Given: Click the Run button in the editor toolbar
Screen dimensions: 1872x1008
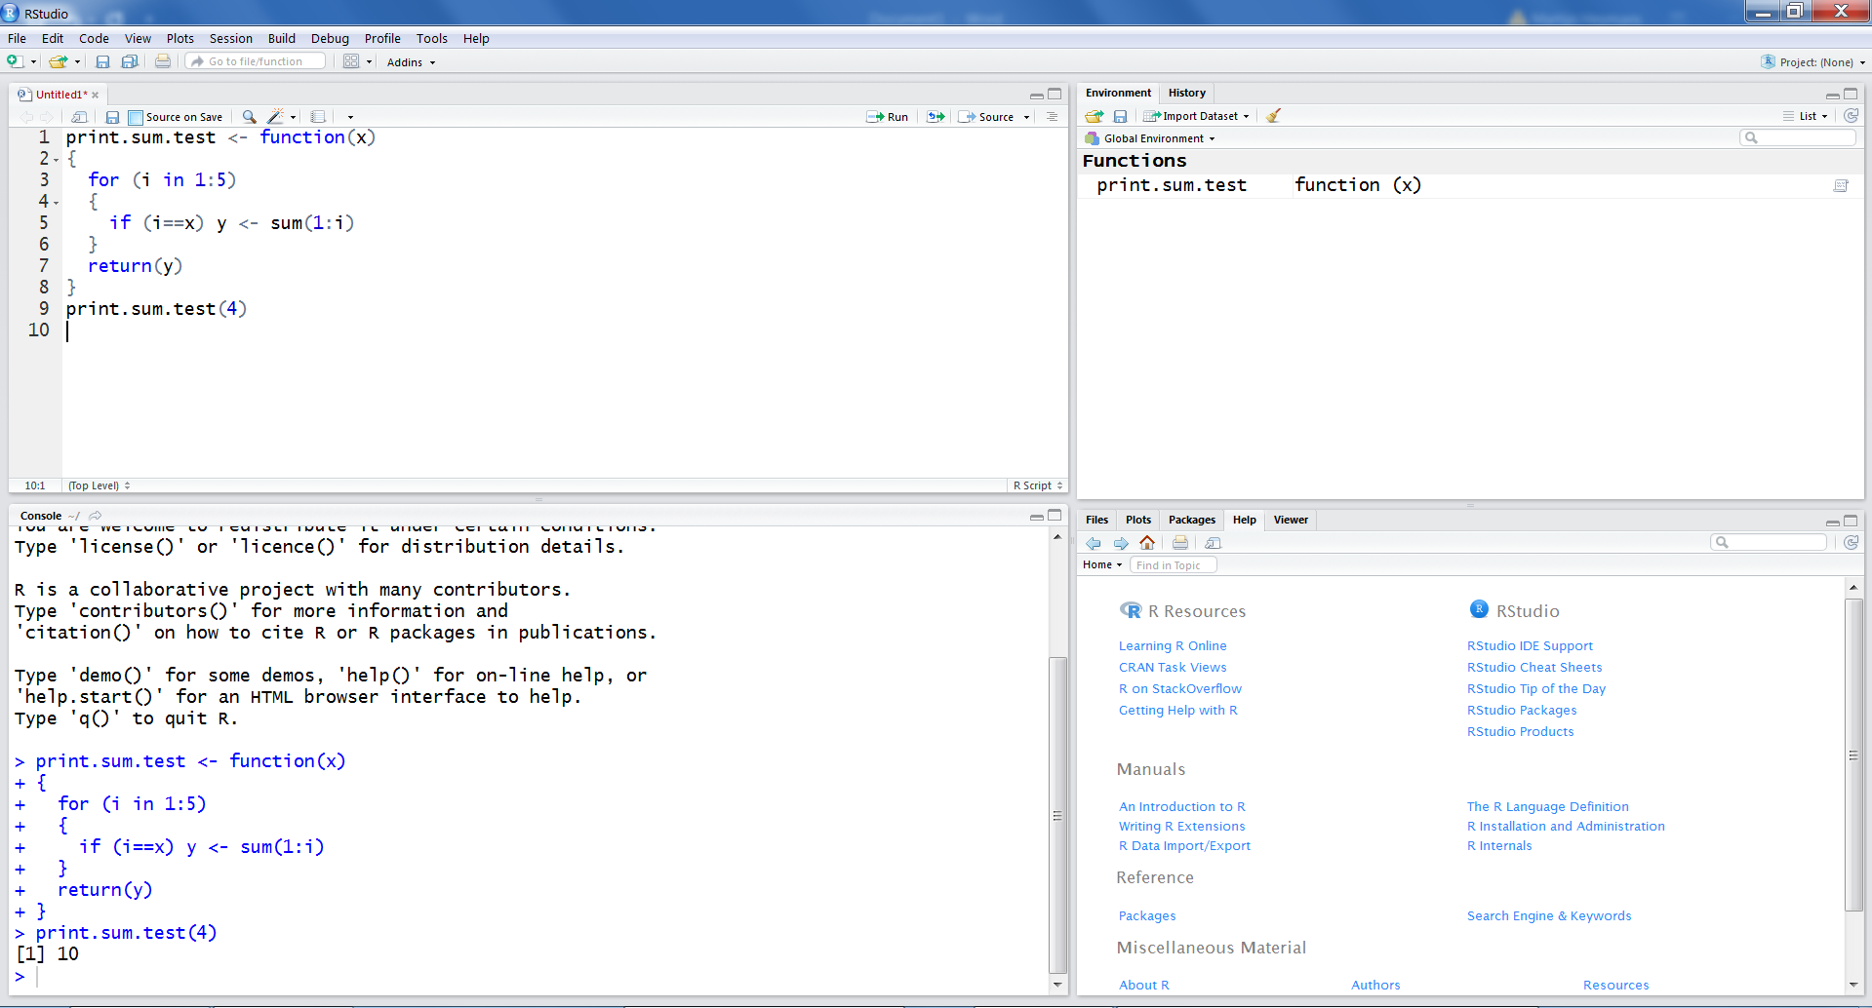Looking at the screenshot, I should (888, 117).
